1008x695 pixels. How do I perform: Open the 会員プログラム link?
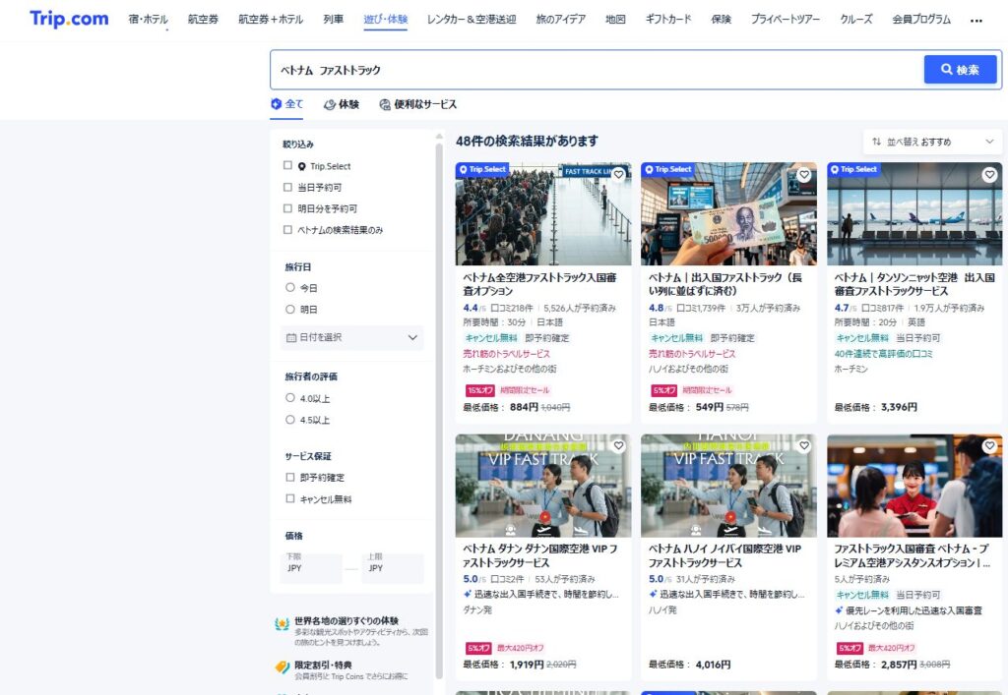[x=921, y=20]
